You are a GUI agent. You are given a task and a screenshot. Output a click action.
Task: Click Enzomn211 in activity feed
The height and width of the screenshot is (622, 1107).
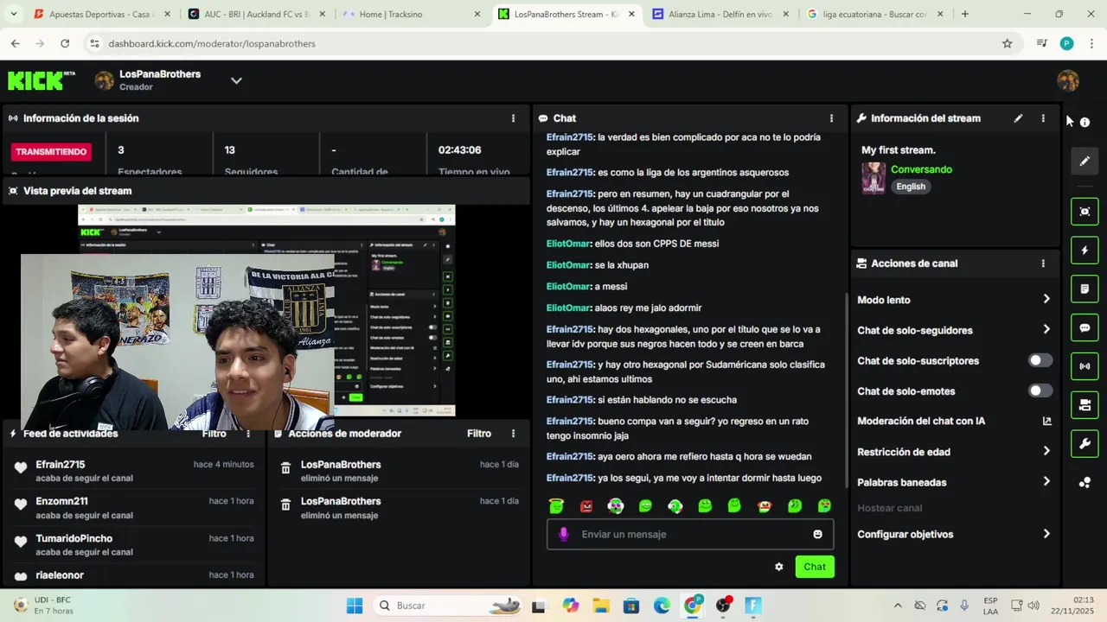tap(61, 501)
